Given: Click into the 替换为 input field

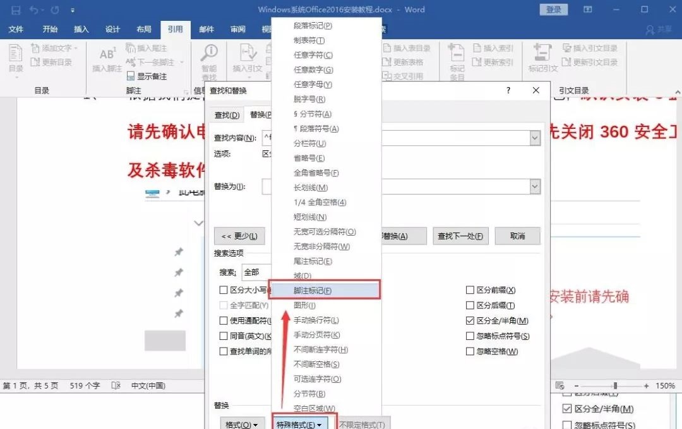Looking at the screenshot, I should pyautogui.click(x=456, y=186).
